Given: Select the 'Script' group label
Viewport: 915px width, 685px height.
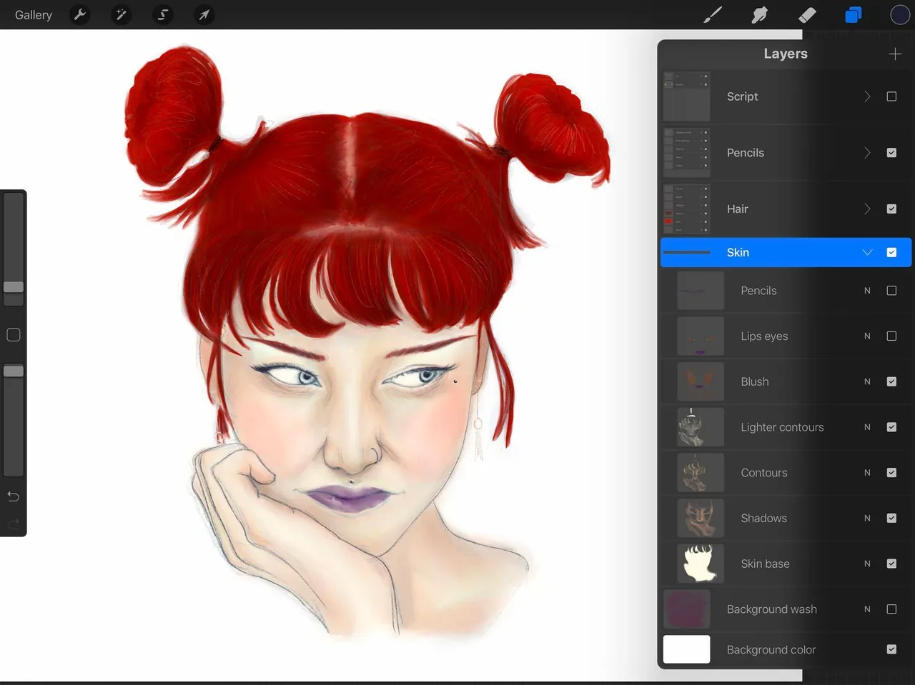Looking at the screenshot, I should coord(742,96).
